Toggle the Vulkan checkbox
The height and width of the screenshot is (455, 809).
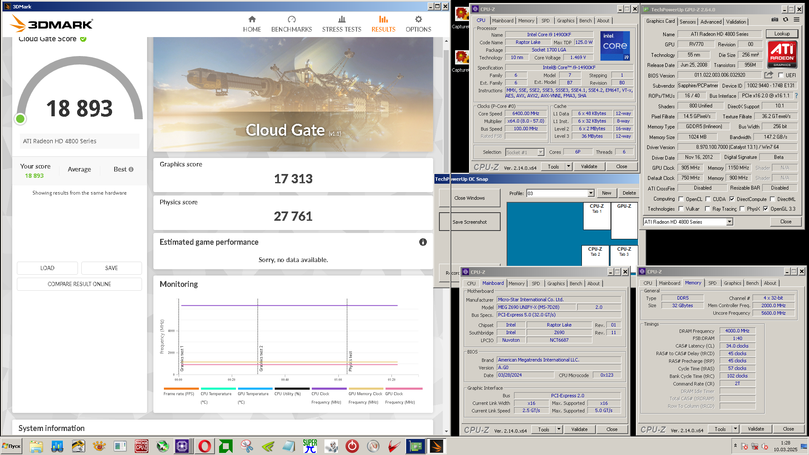681,209
